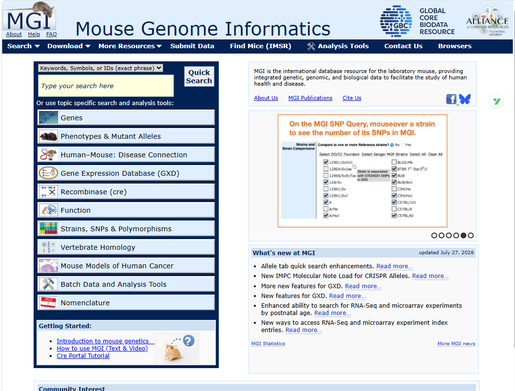Click the Quick Search button

tap(199, 76)
